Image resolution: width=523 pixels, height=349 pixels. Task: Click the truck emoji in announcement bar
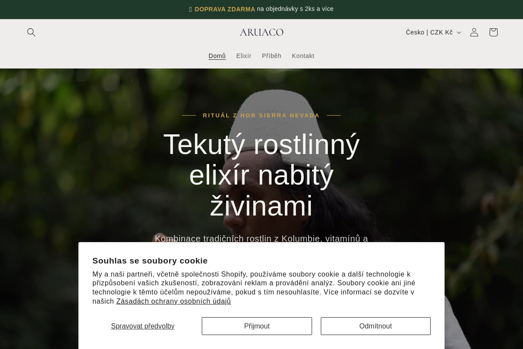tap(190, 9)
